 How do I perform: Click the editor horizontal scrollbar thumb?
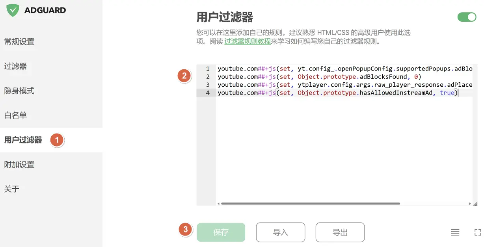click(311, 204)
